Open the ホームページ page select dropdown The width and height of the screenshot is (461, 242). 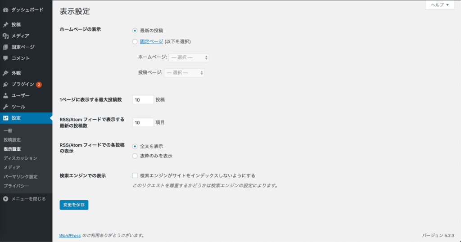point(189,58)
